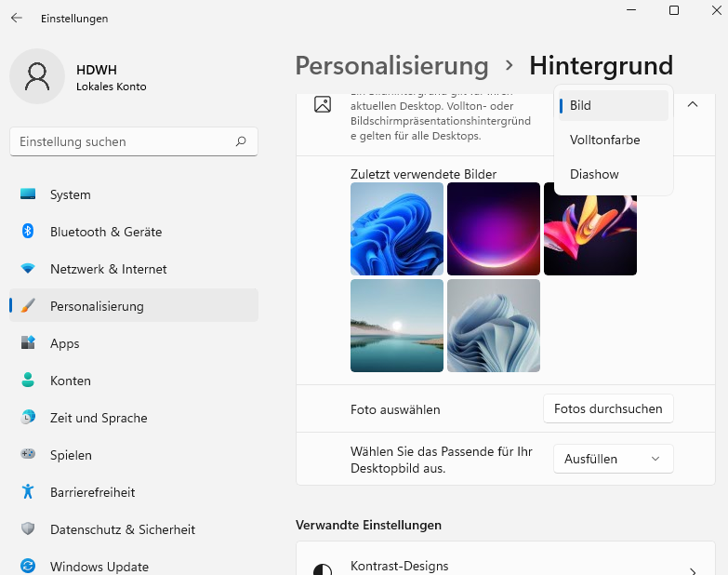This screenshot has height=575, width=728.
Task: Select Bild in the background dropdown
Action: (614, 105)
